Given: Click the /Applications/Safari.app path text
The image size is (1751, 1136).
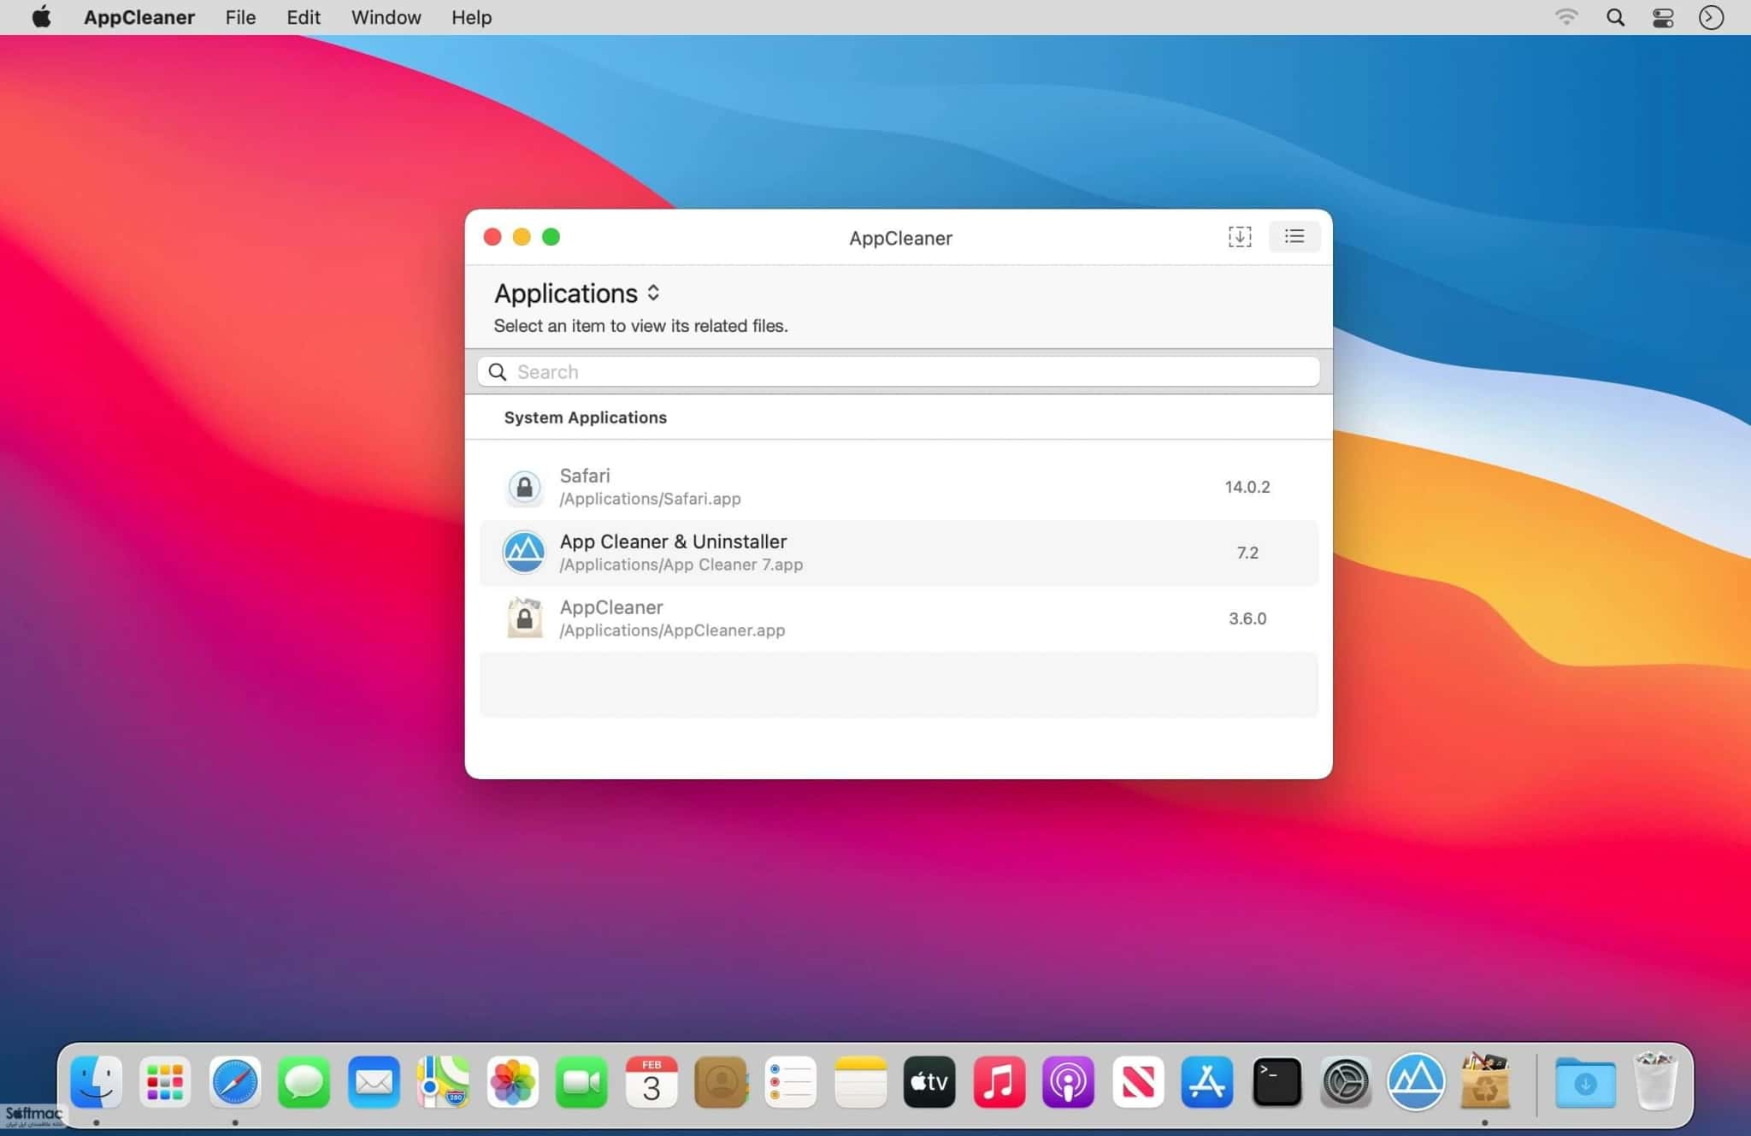Looking at the screenshot, I should point(651,499).
